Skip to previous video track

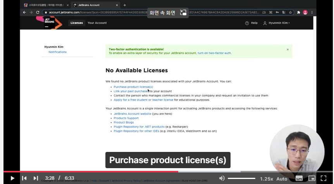click(x=24, y=178)
